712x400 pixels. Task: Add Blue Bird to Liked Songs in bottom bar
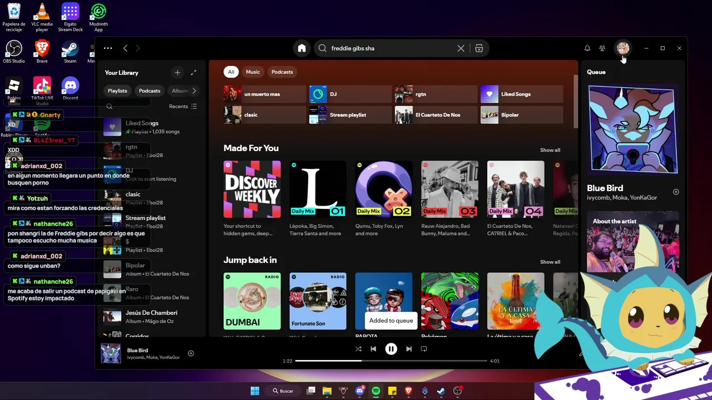[x=191, y=353]
